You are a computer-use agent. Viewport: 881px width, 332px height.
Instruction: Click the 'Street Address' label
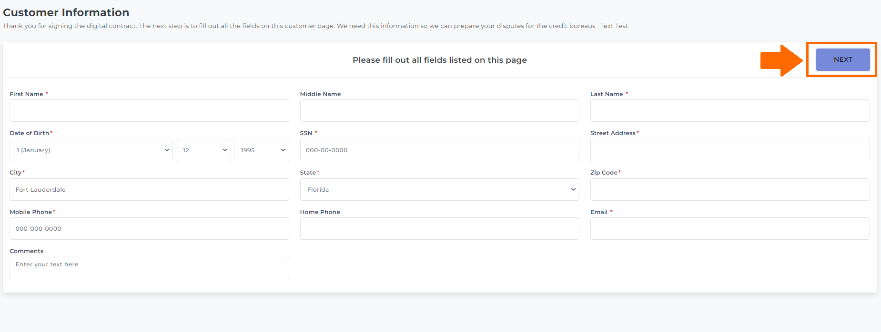click(613, 133)
